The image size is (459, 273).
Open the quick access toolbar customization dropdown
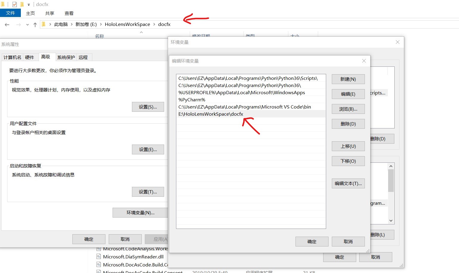tap(28, 4)
